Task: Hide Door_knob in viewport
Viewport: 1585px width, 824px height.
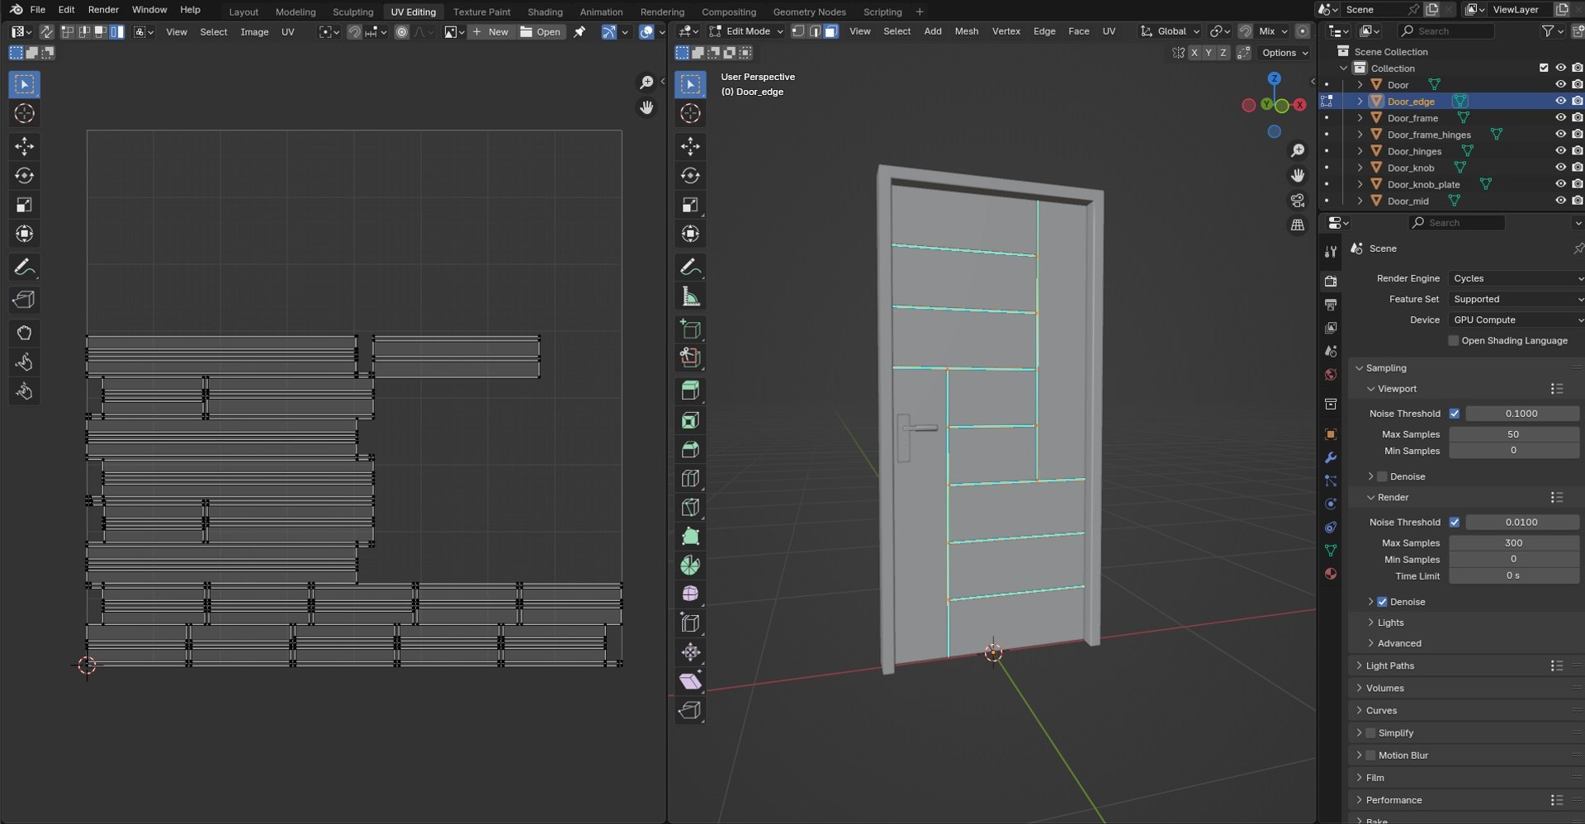Action: pyautogui.click(x=1560, y=167)
